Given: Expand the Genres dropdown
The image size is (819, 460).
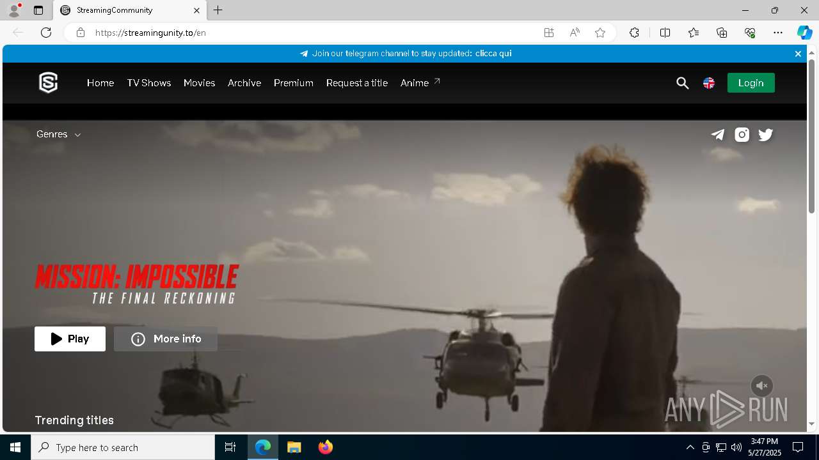Looking at the screenshot, I should [x=59, y=134].
